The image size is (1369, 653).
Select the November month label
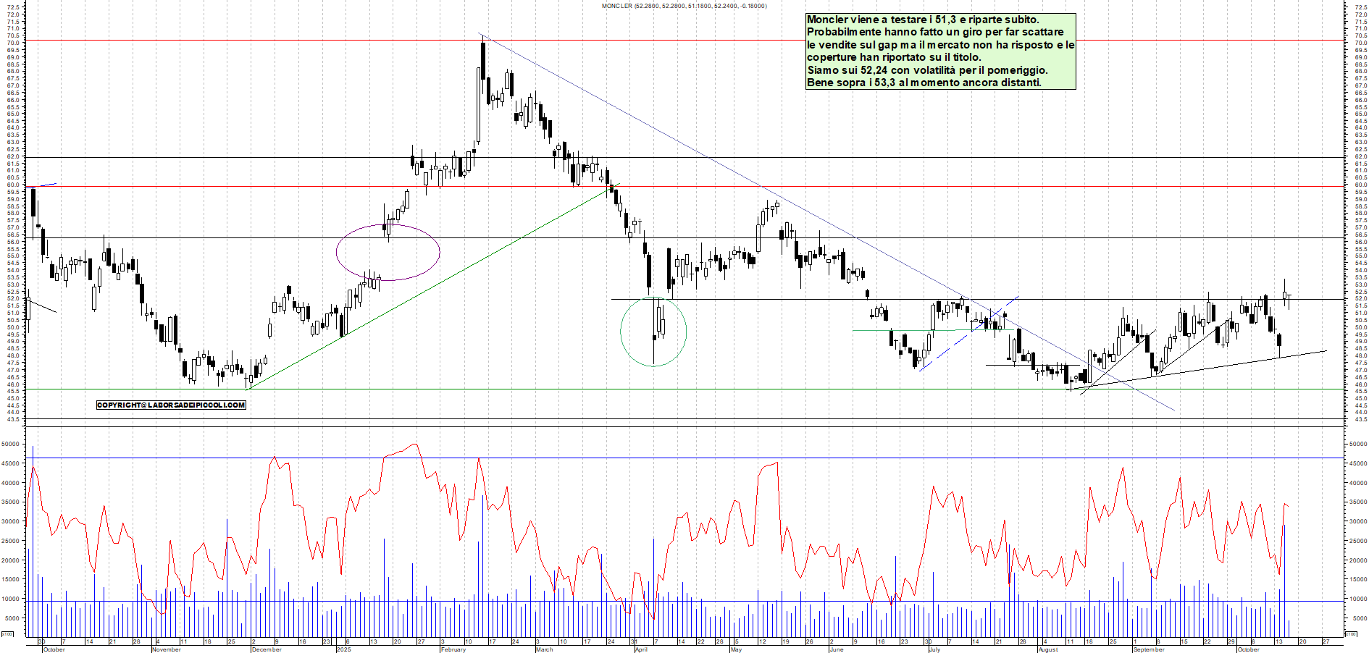pos(167,649)
